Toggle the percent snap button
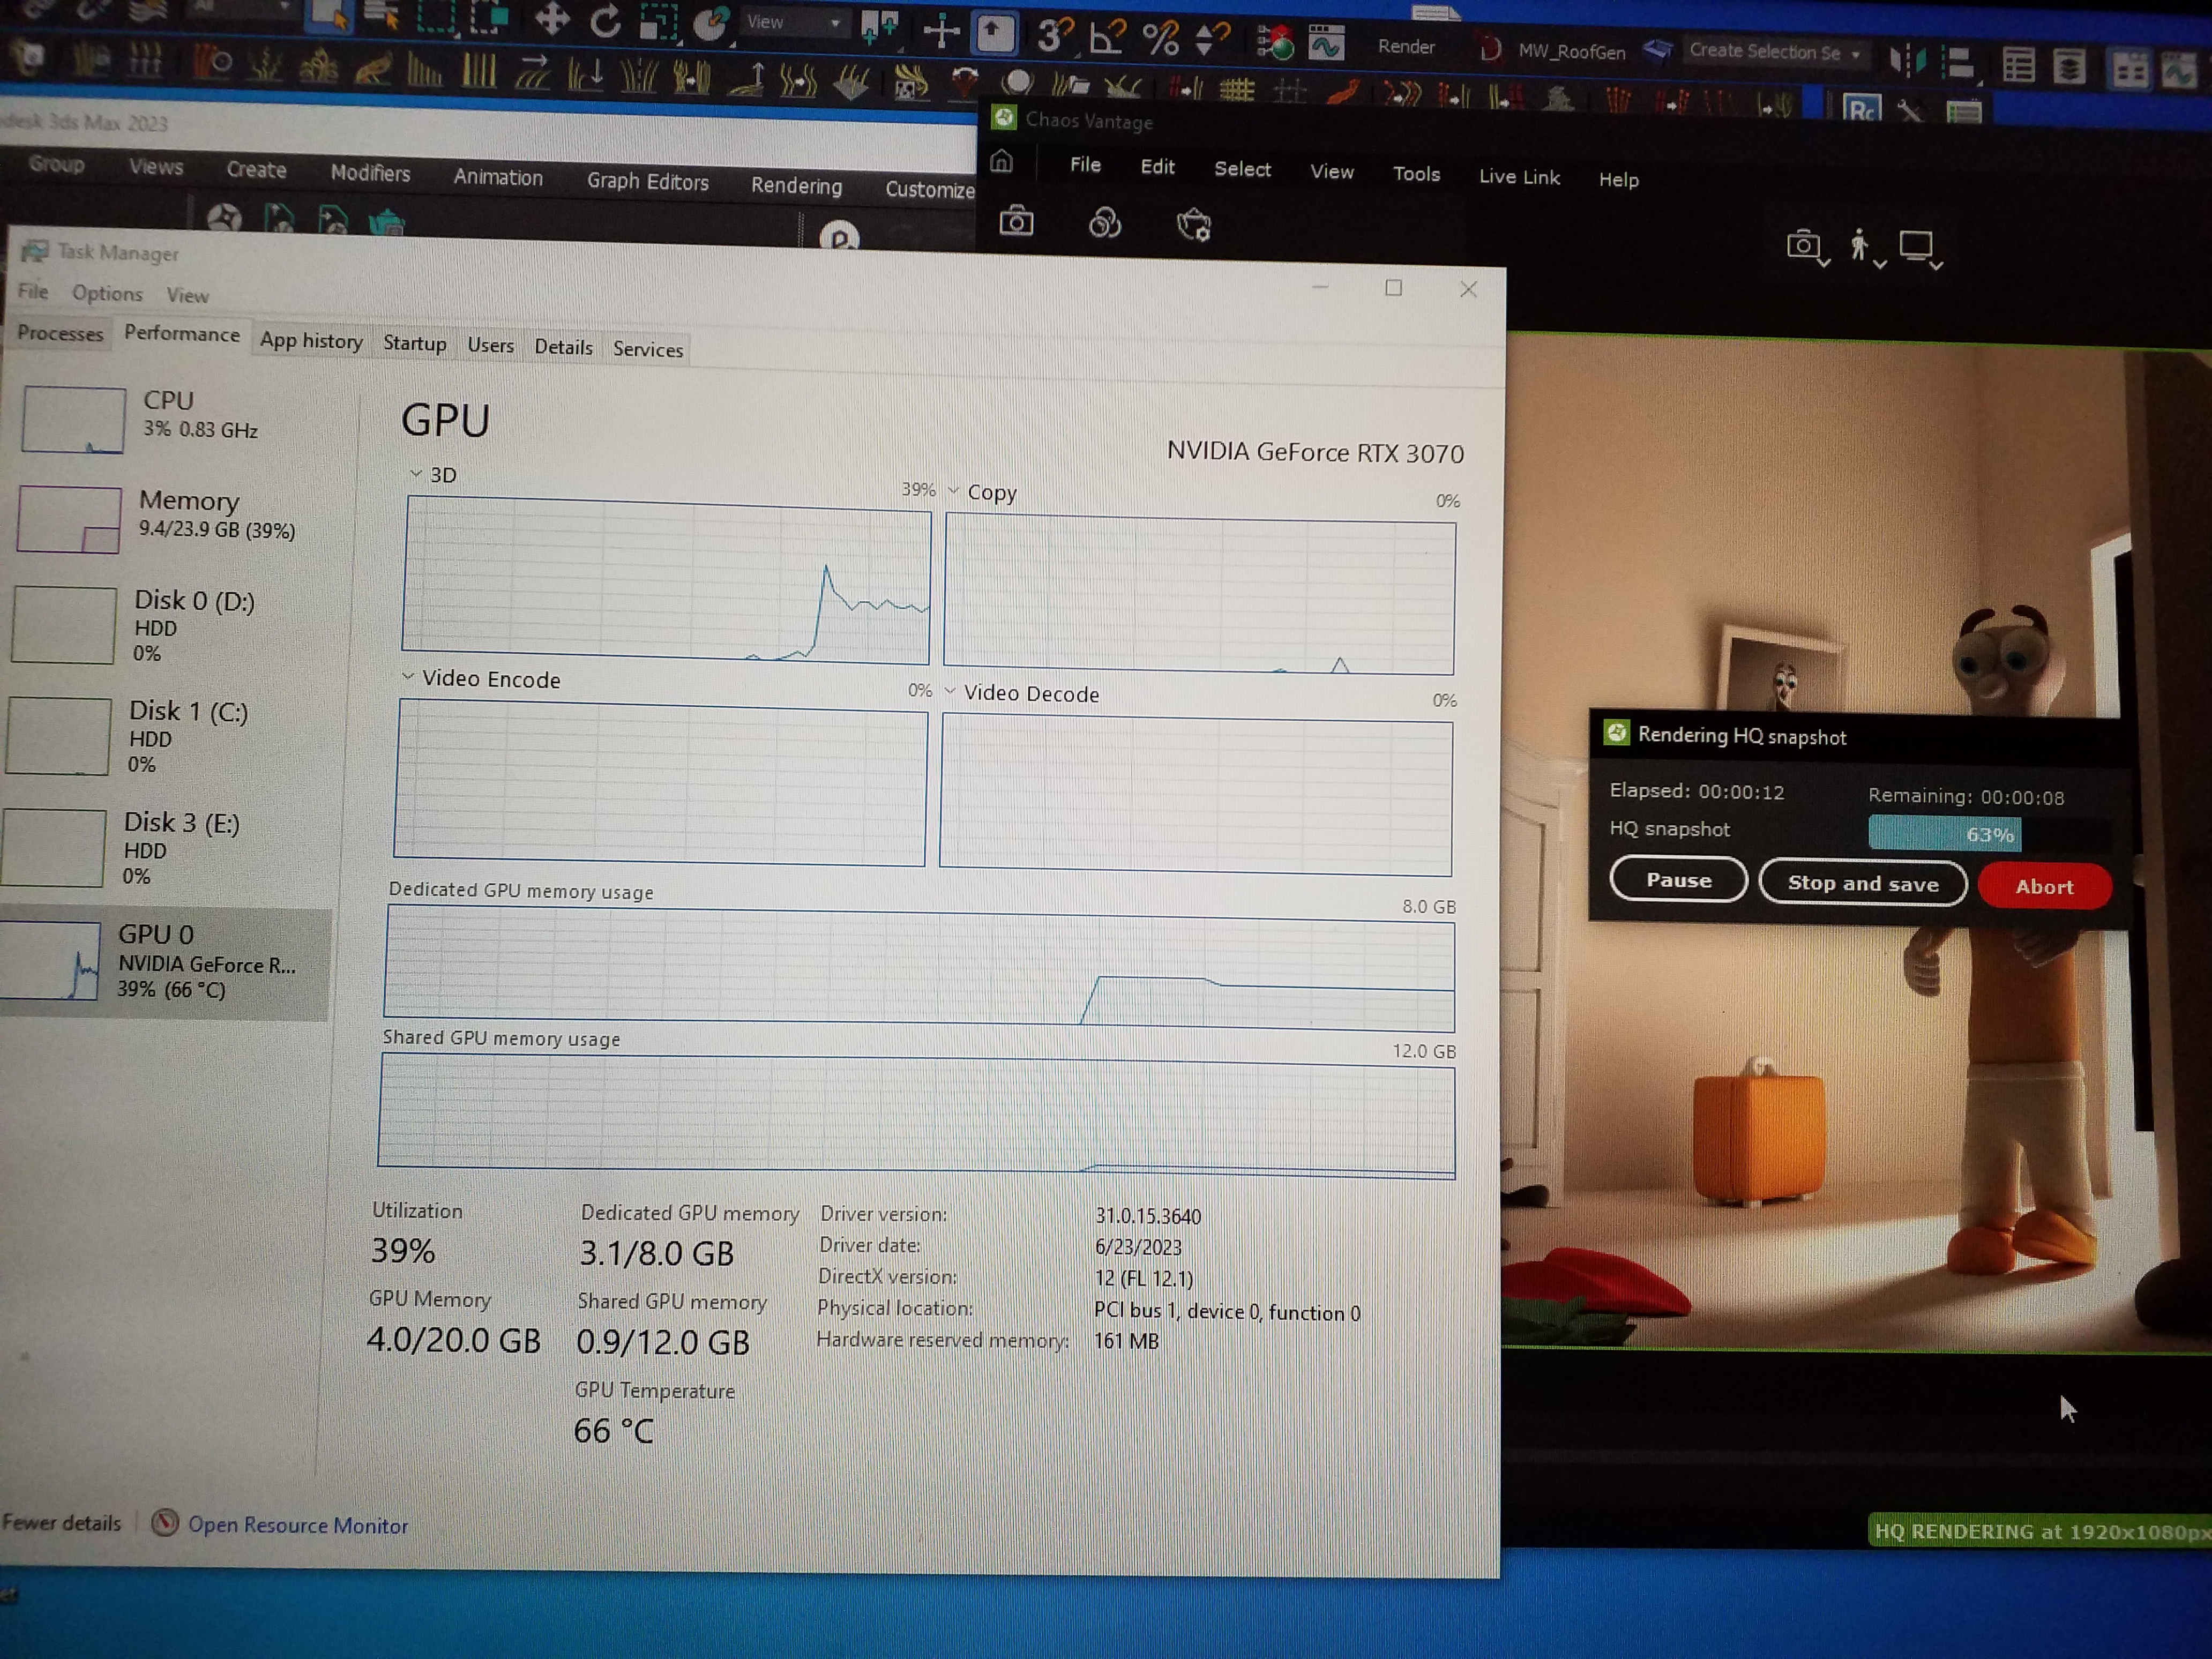Image resolution: width=2212 pixels, height=1659 pixels. [x=1160, y=38]
